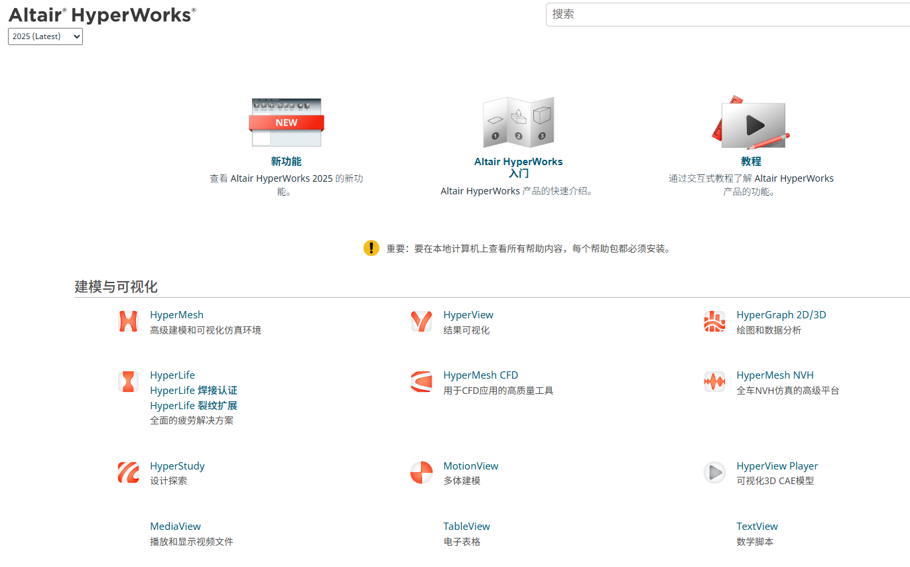Click the MediaView link
Image resolution: width=910 pixels, height=567 pixels.
tap(175, 526)
